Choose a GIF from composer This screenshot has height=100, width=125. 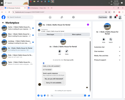48,95
